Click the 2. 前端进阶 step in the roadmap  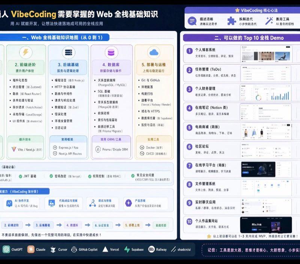click(x=12, y=225)
